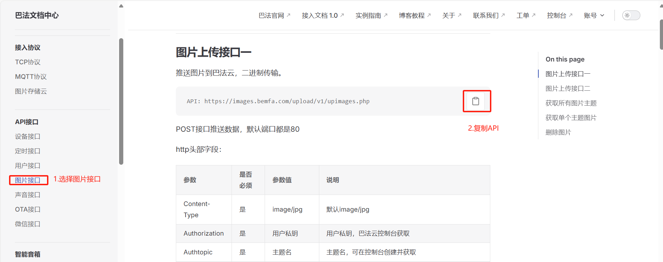Screen dimensions: 663x262
Task: Click the API URL code text
Action: [278, 101]
